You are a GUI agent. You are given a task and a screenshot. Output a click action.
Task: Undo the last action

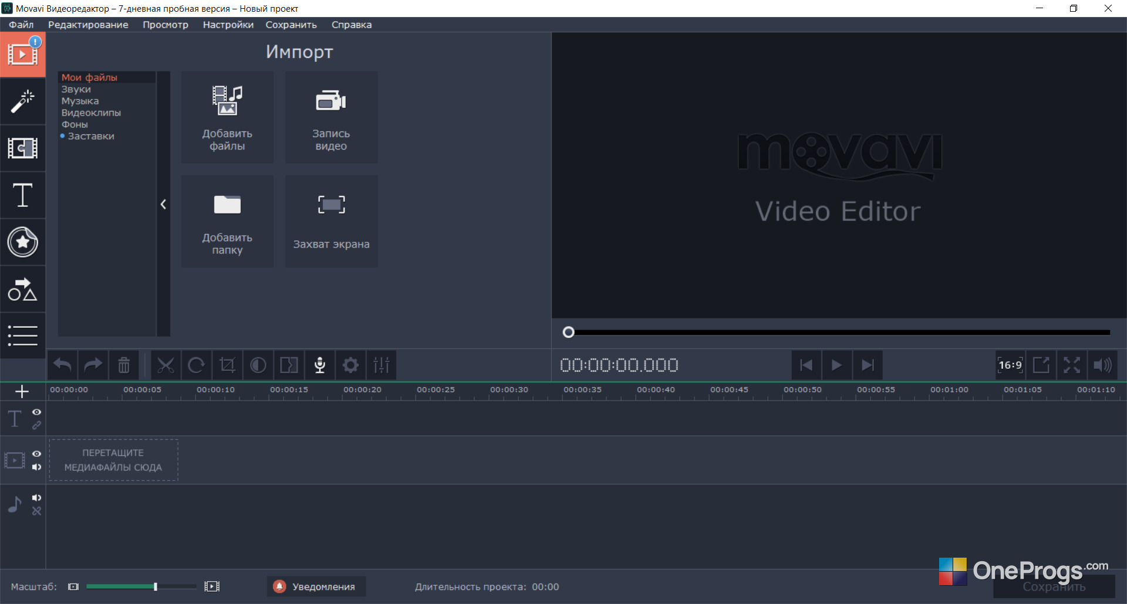click(63, 365)
